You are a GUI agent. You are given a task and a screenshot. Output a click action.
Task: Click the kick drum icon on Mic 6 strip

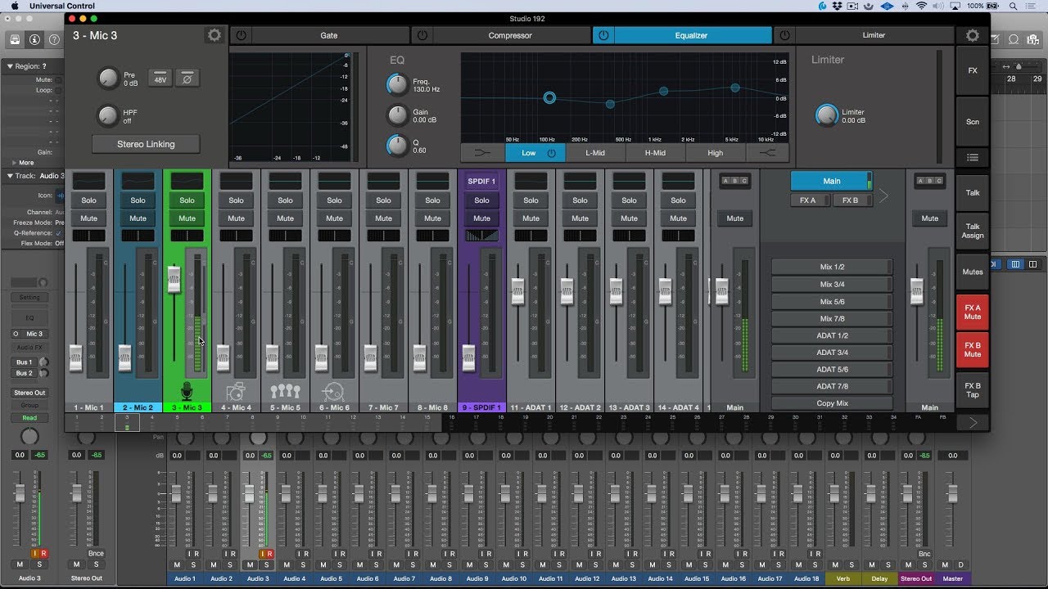click(334, 391)
